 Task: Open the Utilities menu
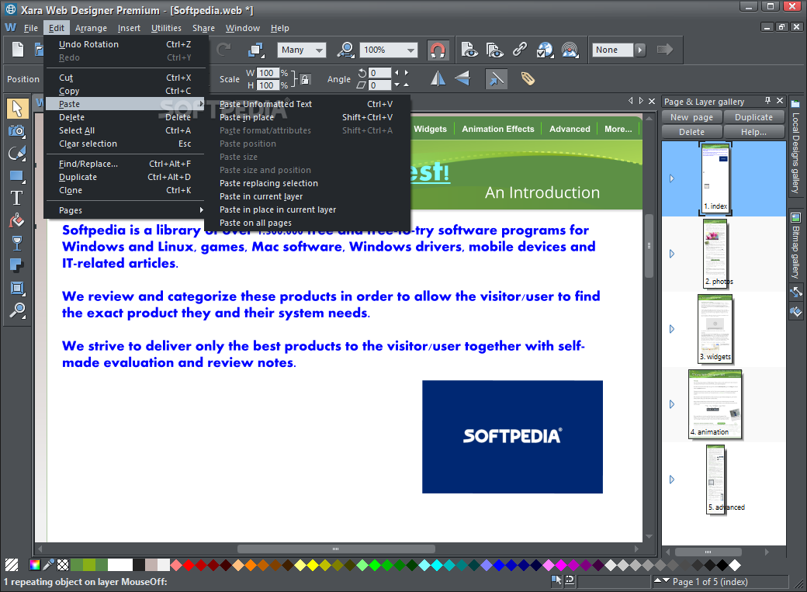pos(166,28)
